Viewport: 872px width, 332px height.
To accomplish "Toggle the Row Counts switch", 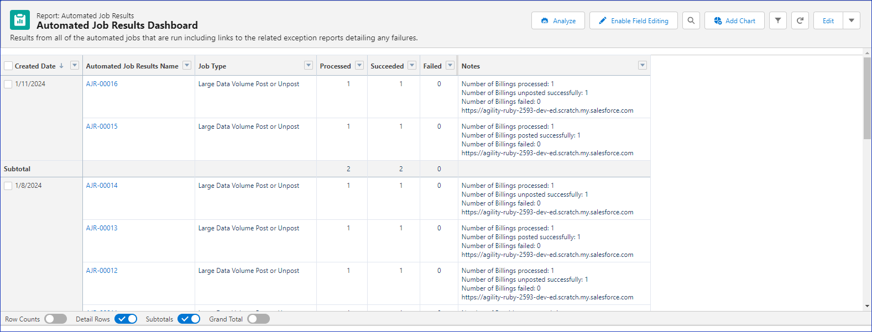I will pyautogui.click(x=55, y=319).
